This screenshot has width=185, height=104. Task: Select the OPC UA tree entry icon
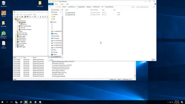[20, 28]
